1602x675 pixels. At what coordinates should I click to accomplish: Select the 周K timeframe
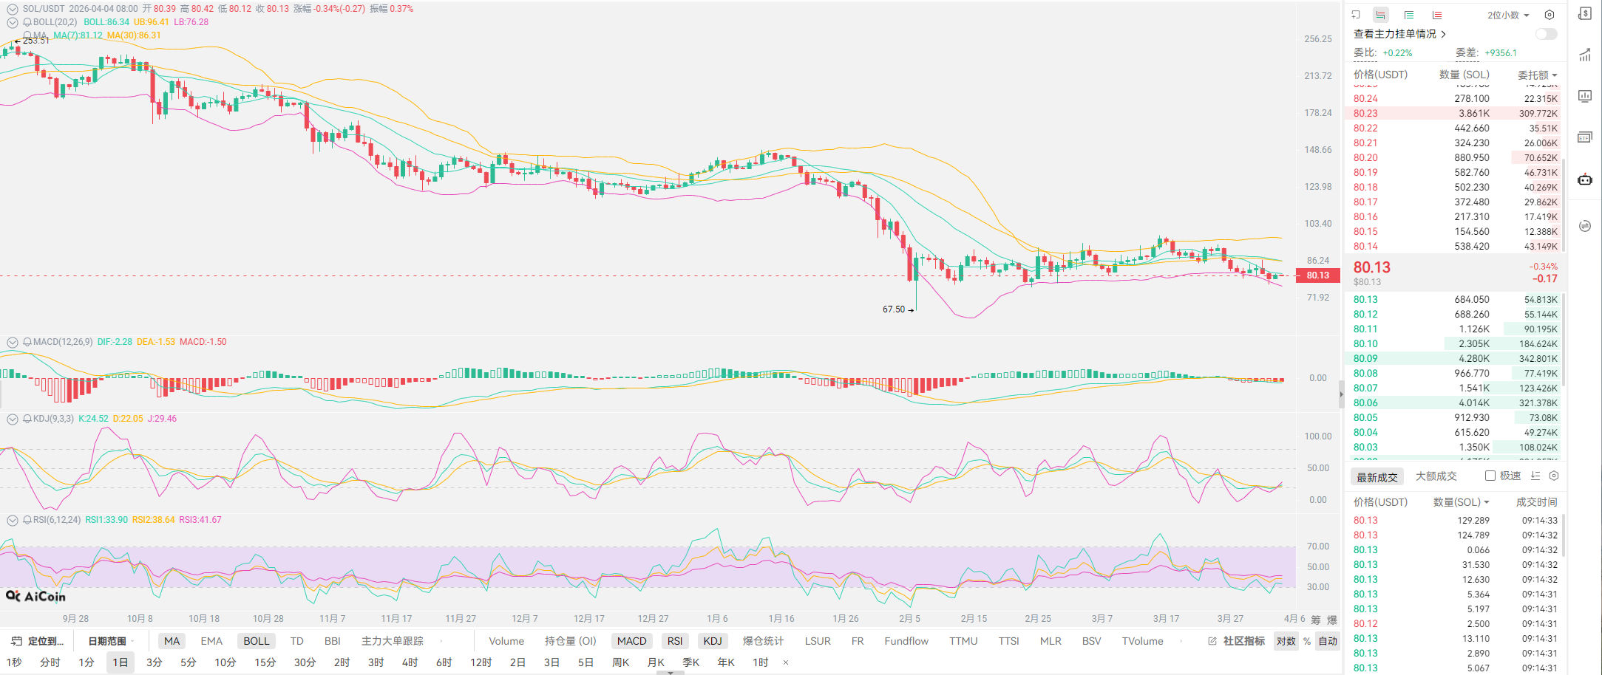(x=620, y=662)
